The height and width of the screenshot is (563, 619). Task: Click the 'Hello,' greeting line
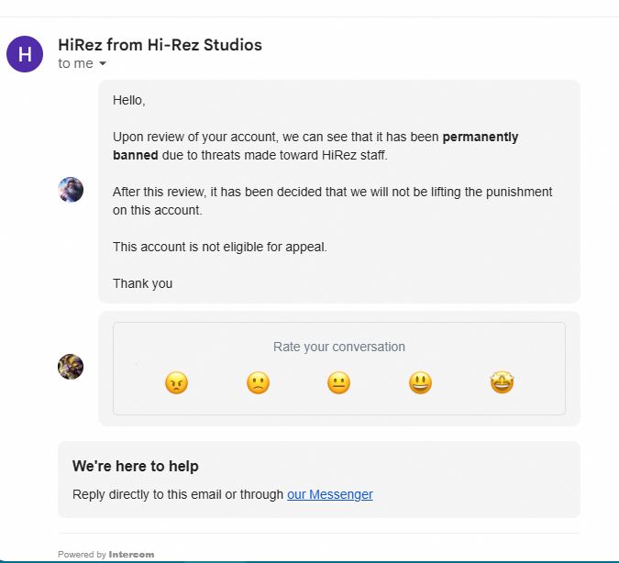(x=129, y=100)
